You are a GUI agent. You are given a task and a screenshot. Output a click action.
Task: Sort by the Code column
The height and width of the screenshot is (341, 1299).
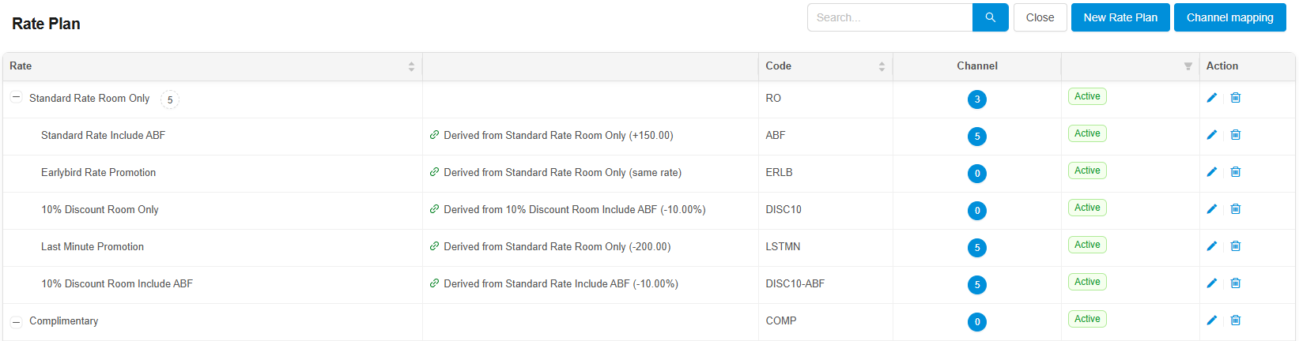tap(882, 66)
